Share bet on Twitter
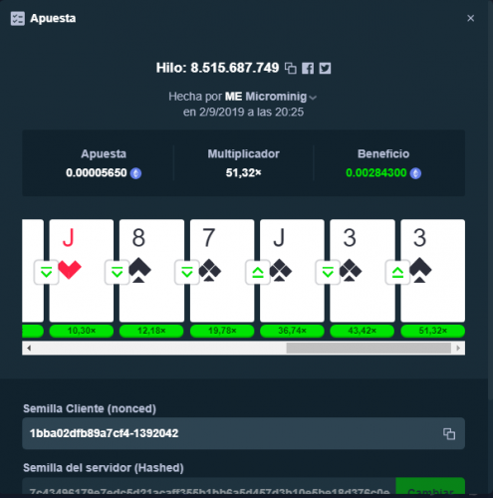Screen dimensions: 493x498 [325, 69]
